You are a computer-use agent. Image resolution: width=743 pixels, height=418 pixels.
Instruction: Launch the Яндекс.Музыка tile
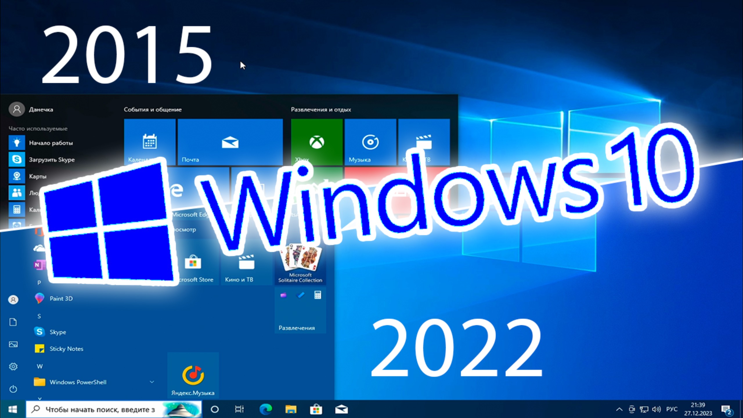point(193,376)
